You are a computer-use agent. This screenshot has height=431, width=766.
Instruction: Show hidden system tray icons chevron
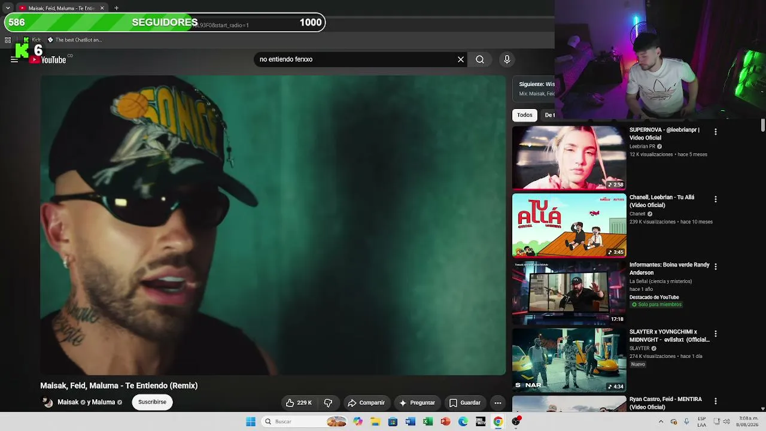(661, 421)
